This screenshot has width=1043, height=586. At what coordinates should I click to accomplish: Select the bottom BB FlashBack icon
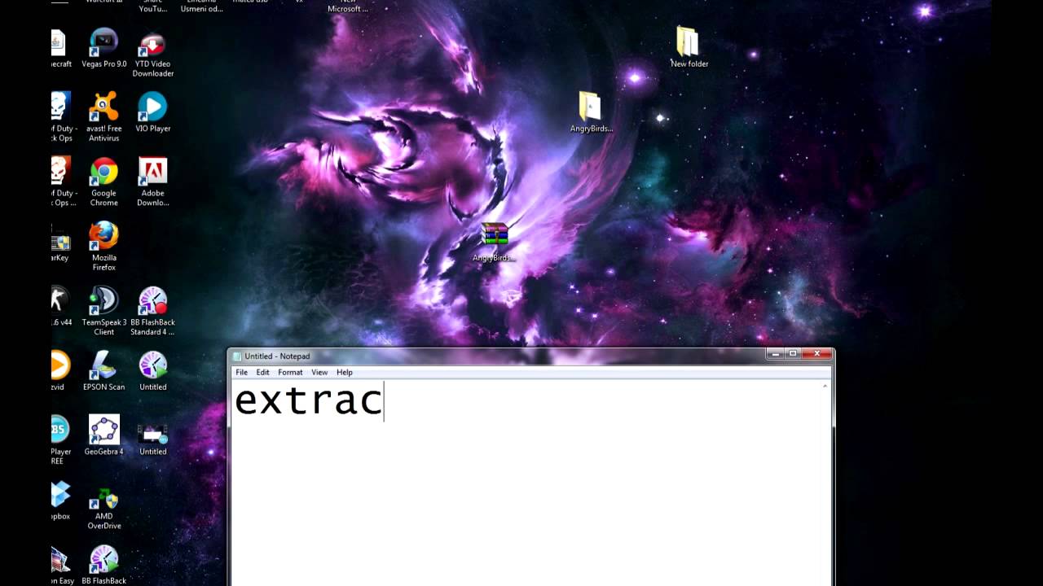[103, 565]
